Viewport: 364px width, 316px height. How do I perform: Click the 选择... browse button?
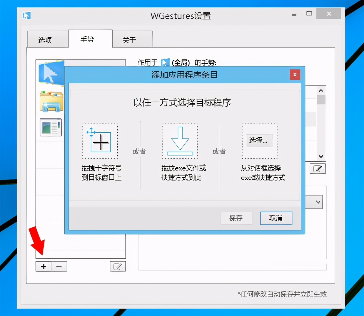259,141
